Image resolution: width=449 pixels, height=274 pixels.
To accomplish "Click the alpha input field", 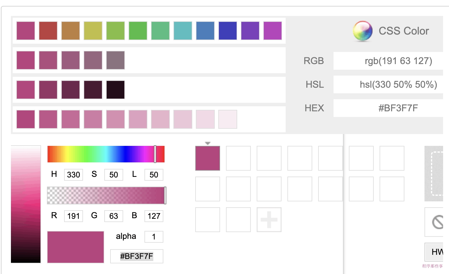I will [x=154, y=237].
